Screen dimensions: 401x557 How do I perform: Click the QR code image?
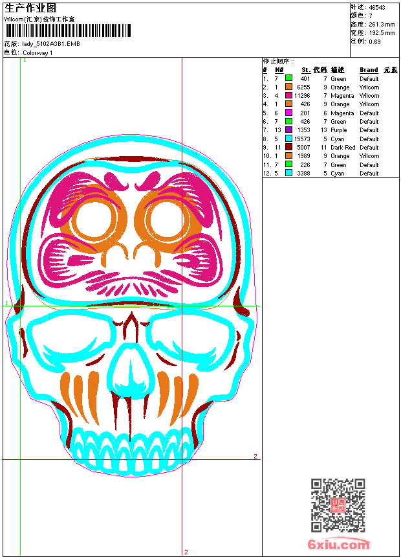point(338,505)
